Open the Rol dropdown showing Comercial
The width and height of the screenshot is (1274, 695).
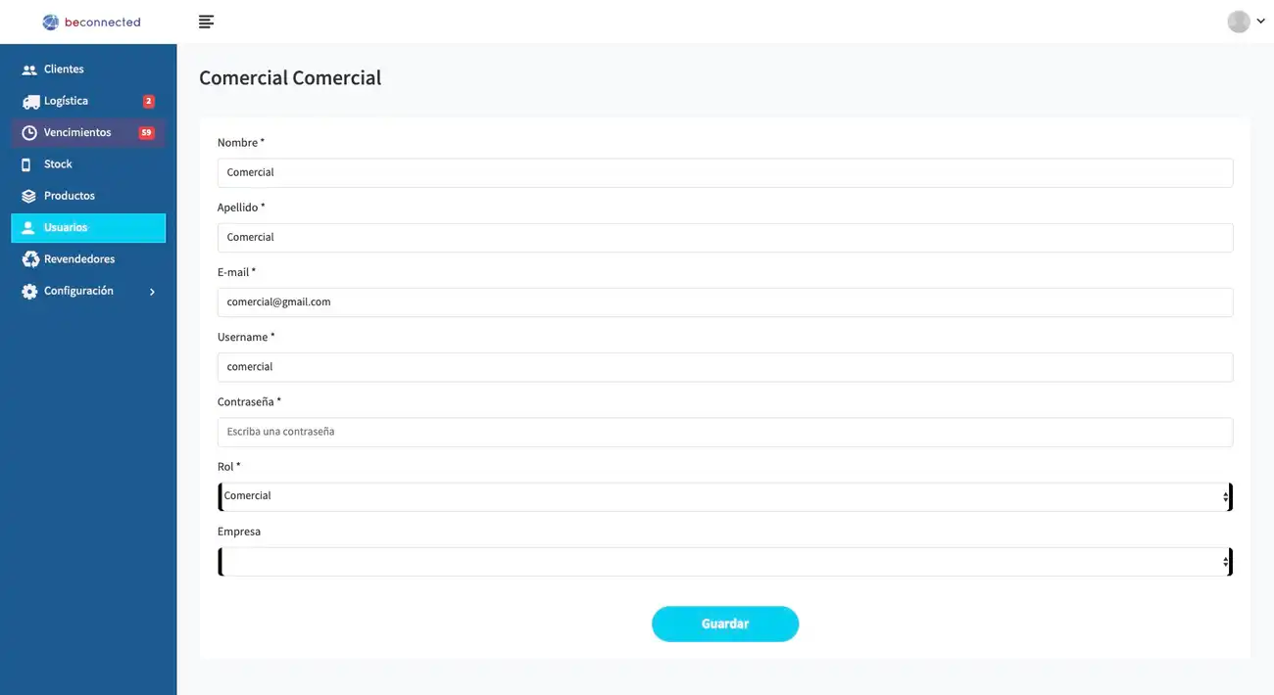(x=725, y=496)
